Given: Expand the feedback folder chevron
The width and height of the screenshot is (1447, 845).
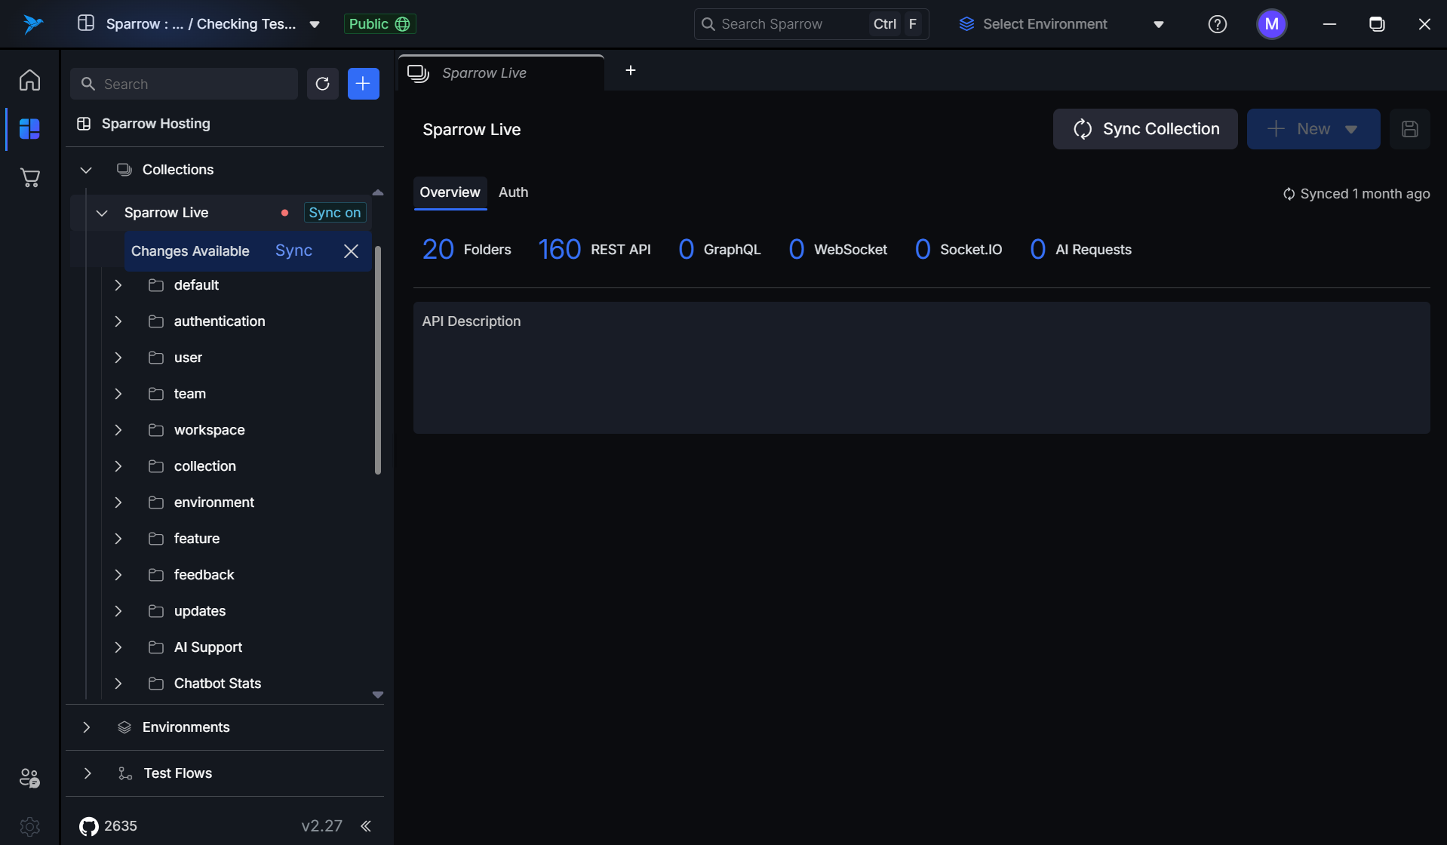Looking at the screenshot, I should [118, 575].
